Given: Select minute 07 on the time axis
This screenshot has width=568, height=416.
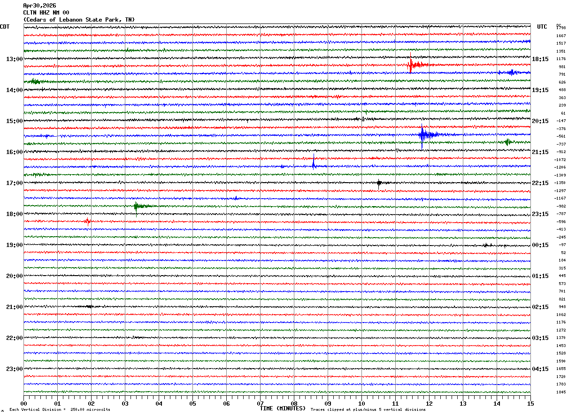Looking at the screenshot, I should point(261,403).
